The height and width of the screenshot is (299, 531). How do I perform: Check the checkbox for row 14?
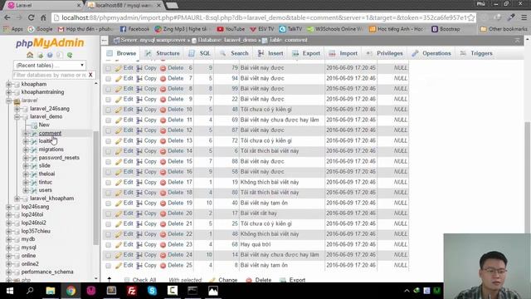pyautogui.click(x=108, y=151)
